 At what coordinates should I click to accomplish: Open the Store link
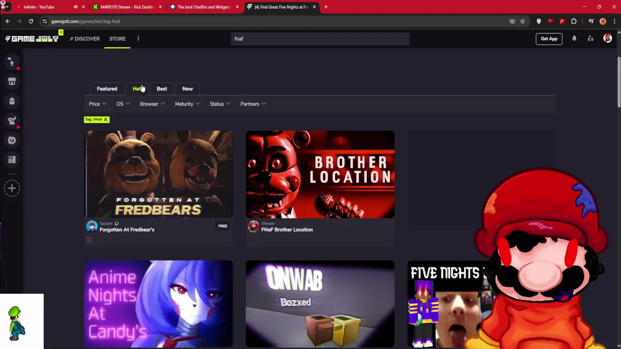[x=117, y=39]
